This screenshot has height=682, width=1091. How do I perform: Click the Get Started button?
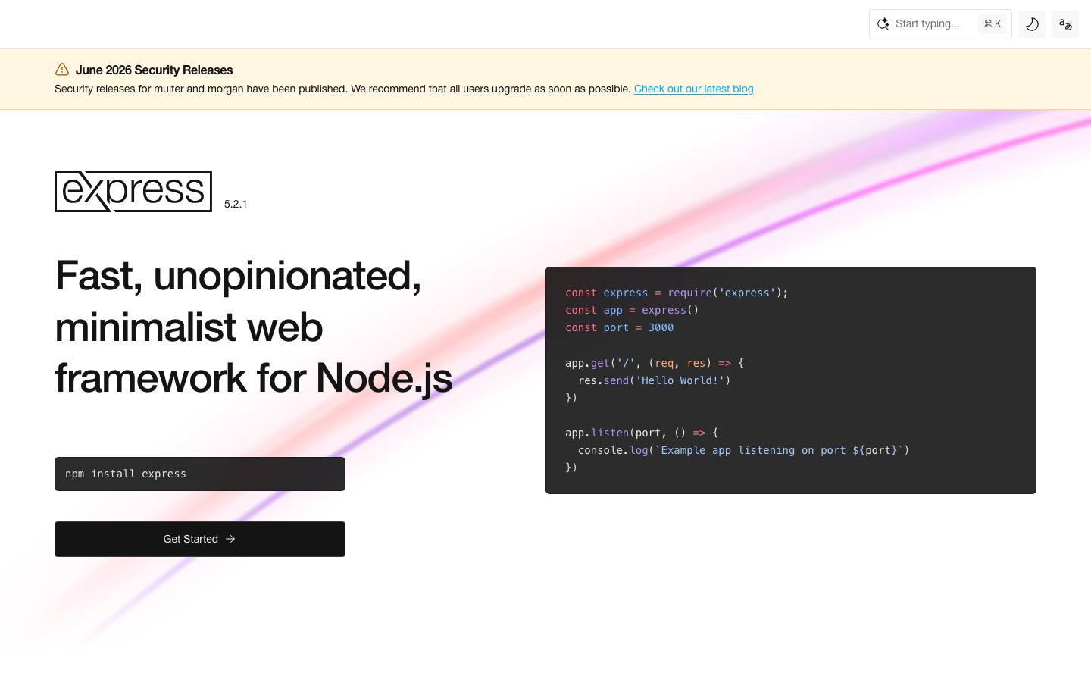[200, 539]
